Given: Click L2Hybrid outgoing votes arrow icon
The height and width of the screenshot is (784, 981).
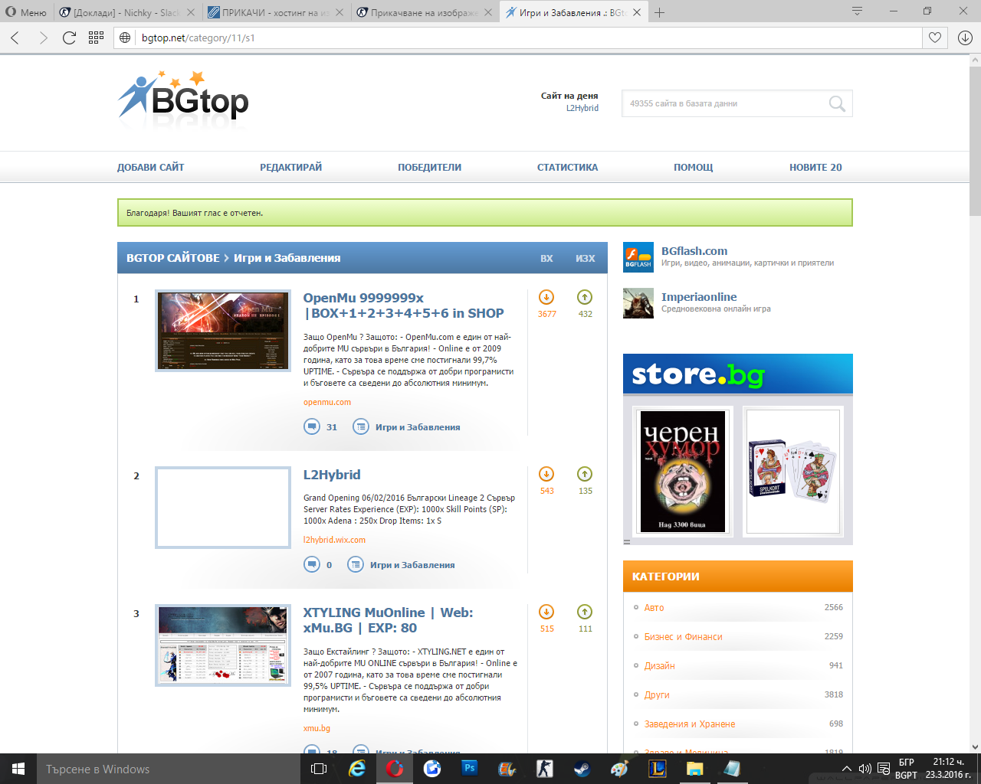Looking at the screenshot, I should [585, 474].
